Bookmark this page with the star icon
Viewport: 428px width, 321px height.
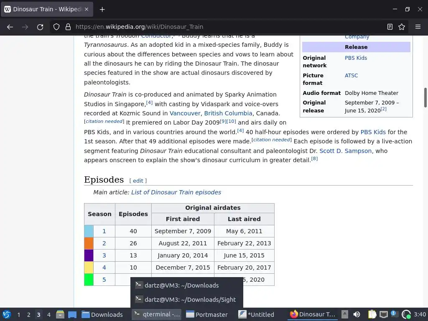(x=402, y=27)
